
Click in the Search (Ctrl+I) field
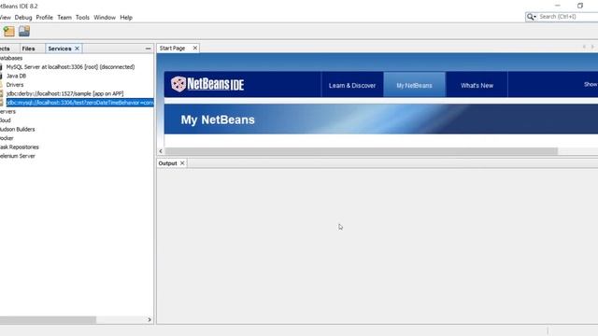pyautogui.click(x=568, y=17)
